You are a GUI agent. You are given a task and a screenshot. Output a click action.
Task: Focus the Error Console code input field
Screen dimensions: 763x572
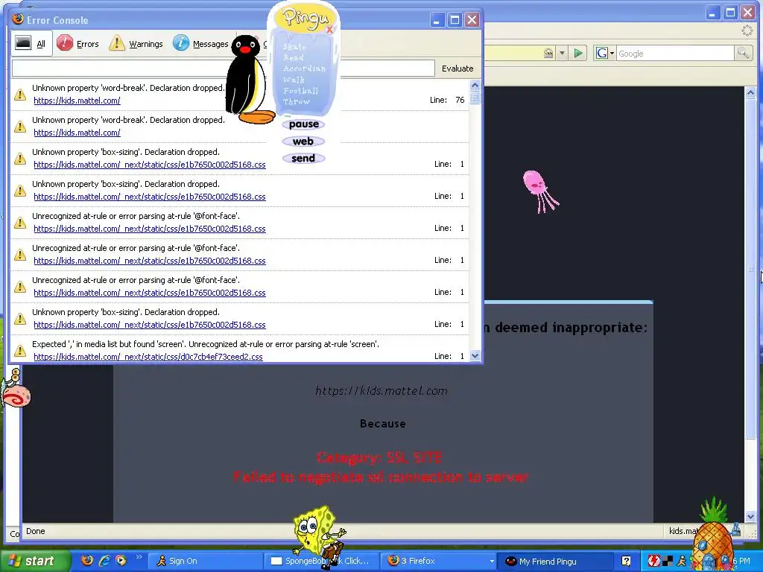(223, 69)
